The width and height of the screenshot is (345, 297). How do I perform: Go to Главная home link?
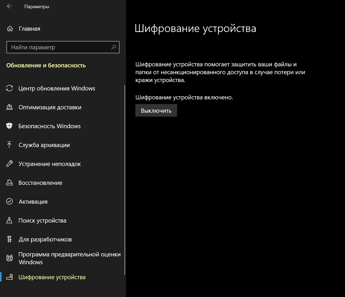click(29, 29)
